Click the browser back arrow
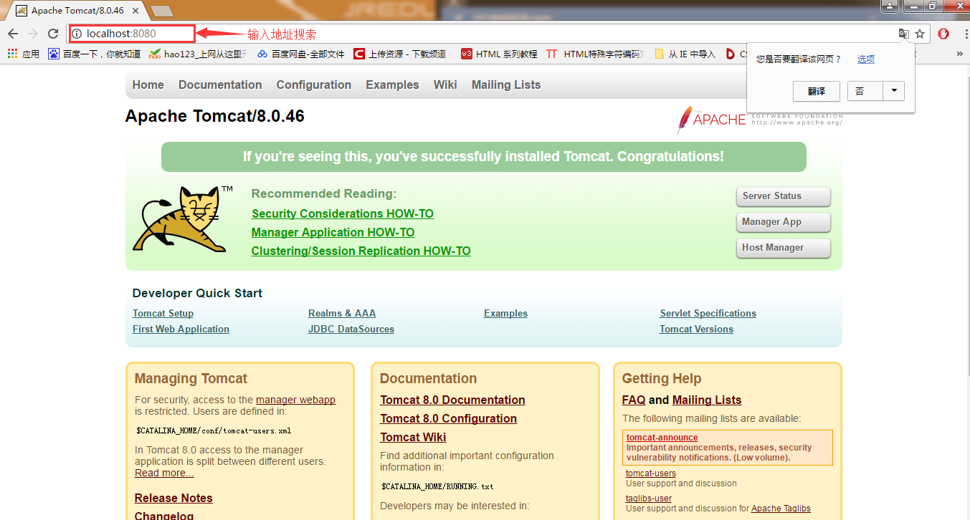 click(x=13, y=34)
